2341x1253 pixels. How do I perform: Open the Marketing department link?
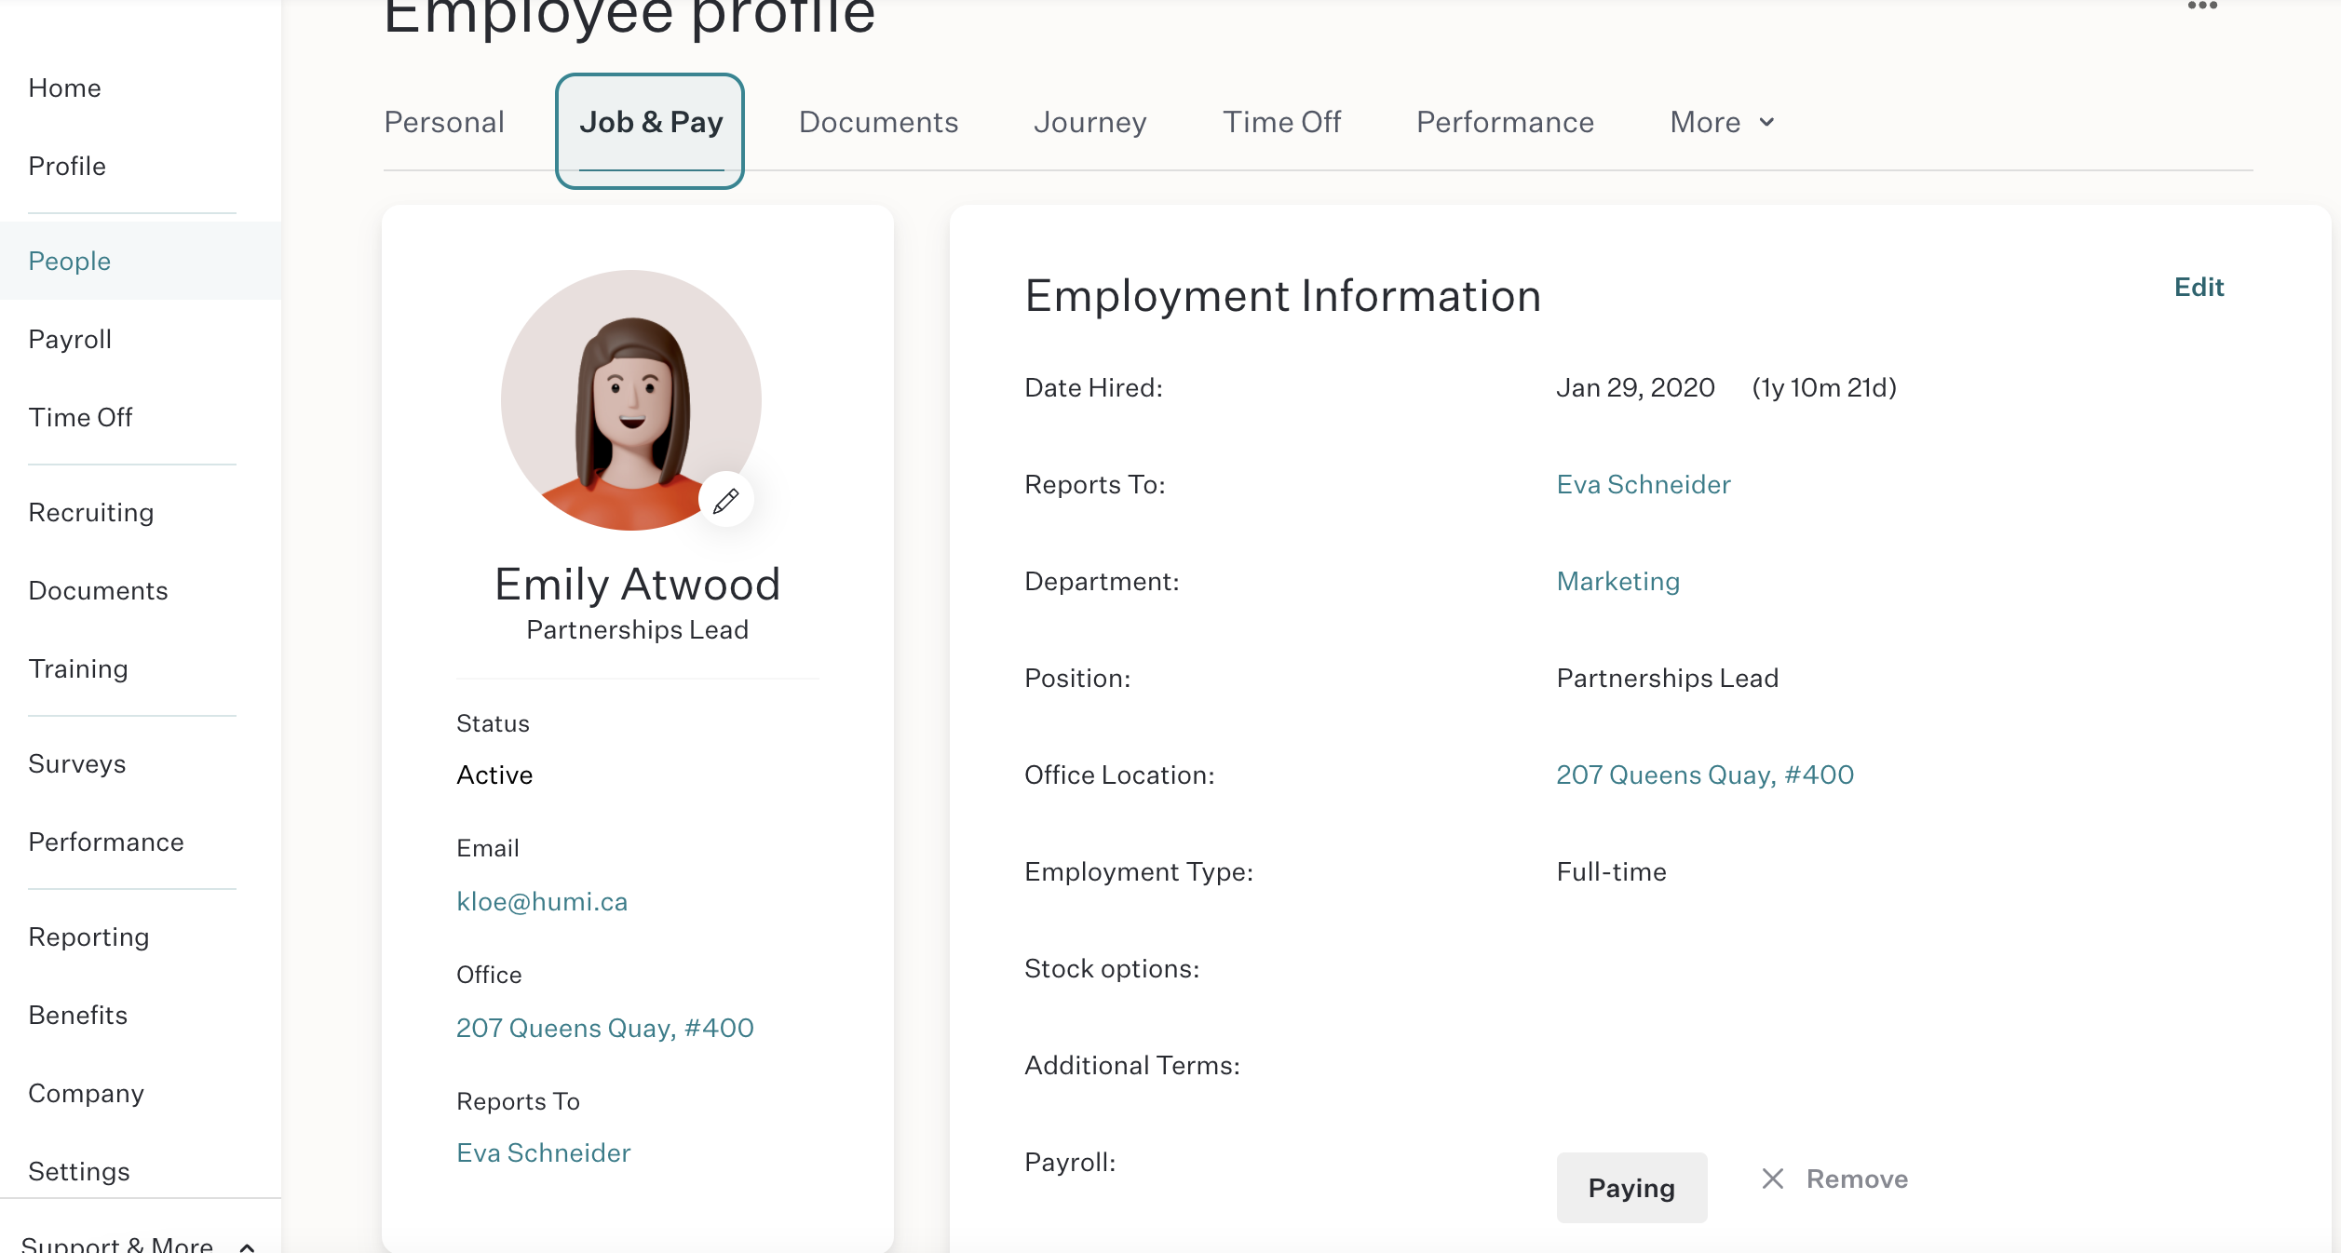(1618, 581)
